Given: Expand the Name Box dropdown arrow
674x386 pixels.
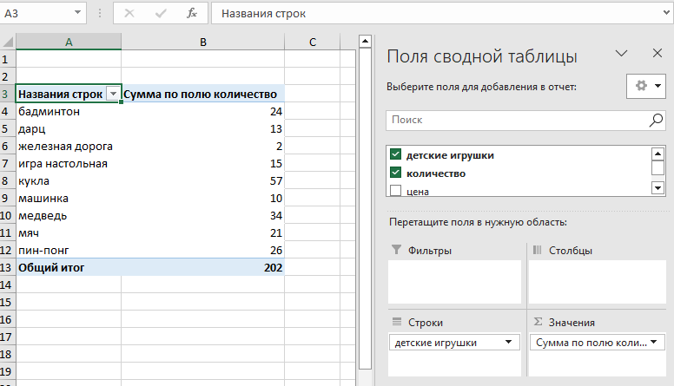Looking at the screenshot, I should [78, 14].
